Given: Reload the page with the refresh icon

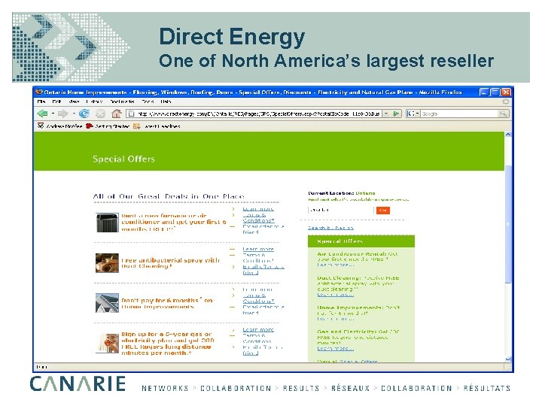Looking at the screenshot, I should (84, 114).
